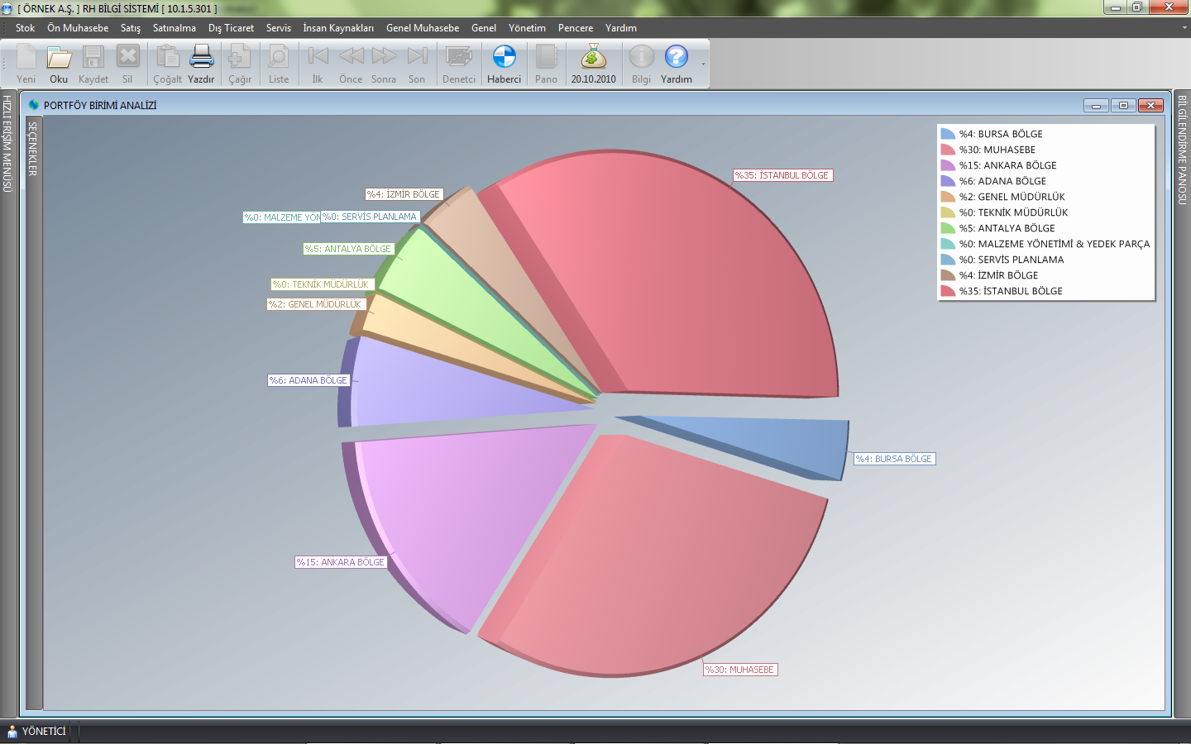Click the Çoğalt duplicate icon

pyautogui.click(x=167, y=58)
